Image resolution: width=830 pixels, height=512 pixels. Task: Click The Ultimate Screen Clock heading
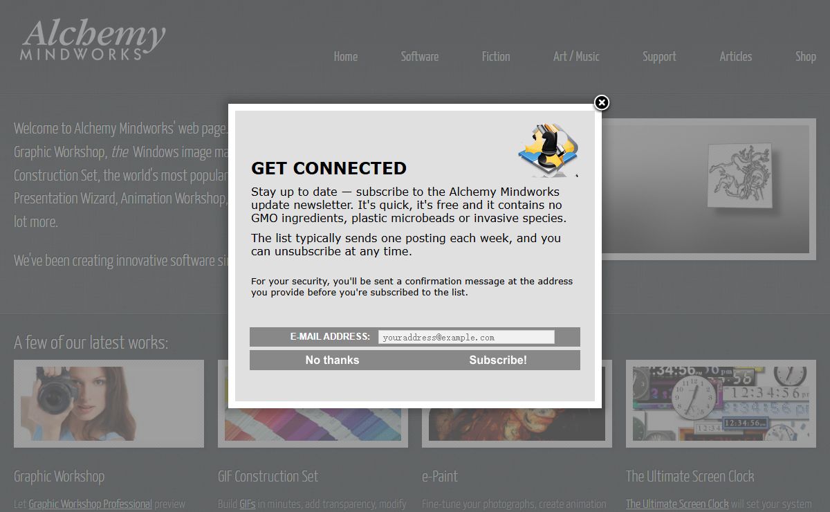pos(690,476)
